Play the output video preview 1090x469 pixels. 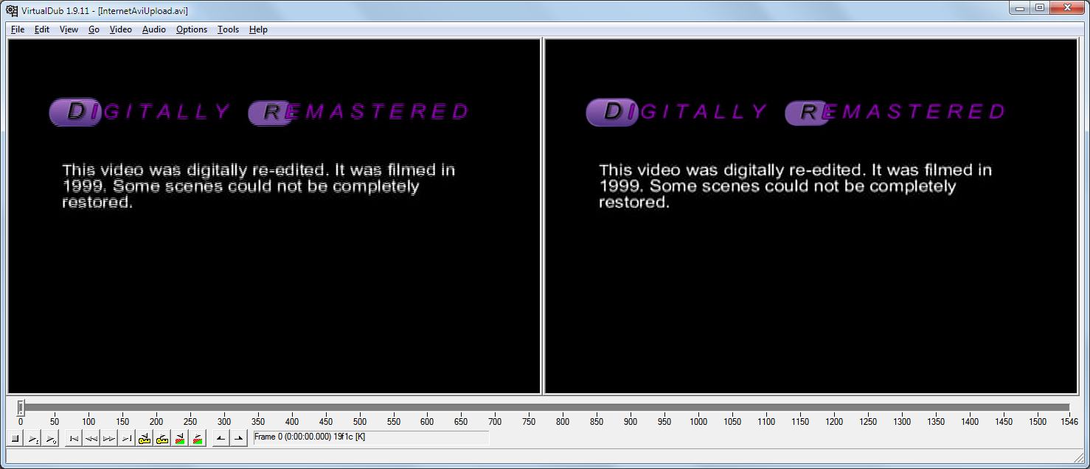tap(50, 438)
